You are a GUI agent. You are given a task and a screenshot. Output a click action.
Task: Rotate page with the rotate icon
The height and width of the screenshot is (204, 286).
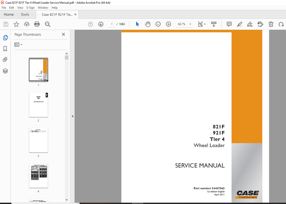tap(281, 24)
